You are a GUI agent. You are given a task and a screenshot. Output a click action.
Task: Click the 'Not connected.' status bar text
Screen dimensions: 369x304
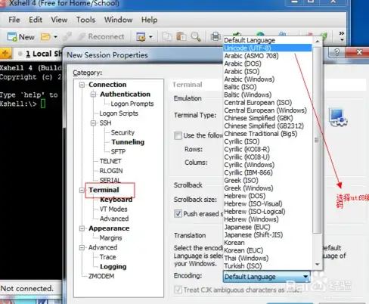[x=27, y=288]
